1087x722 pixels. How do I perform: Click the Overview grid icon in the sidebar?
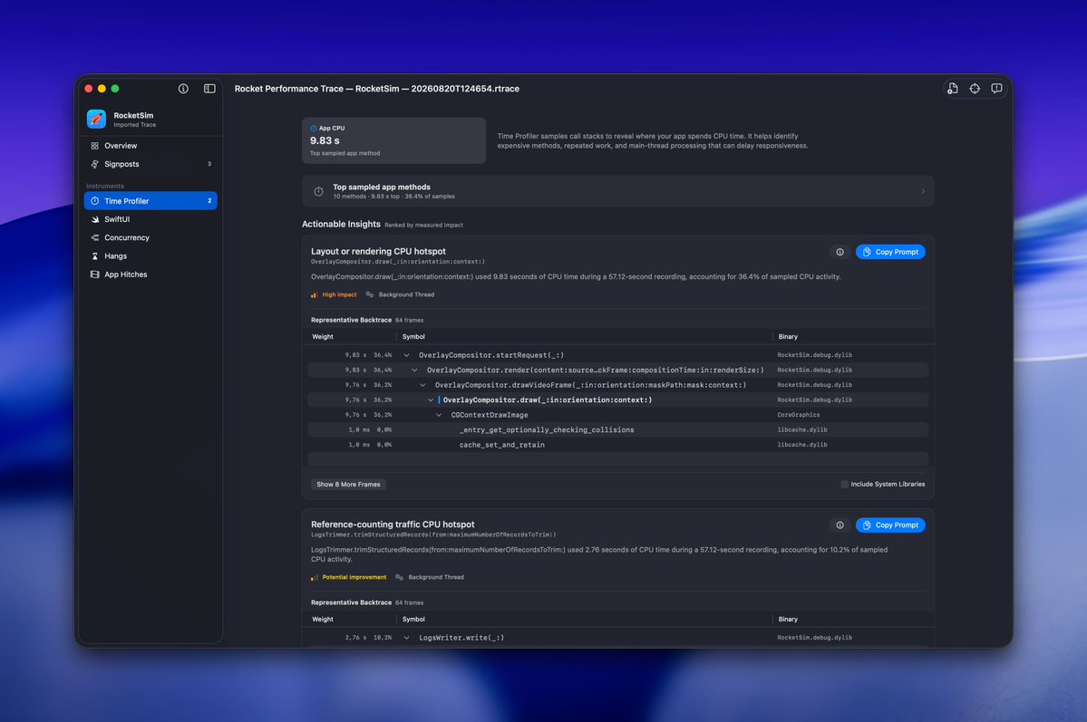pos(95,146)
